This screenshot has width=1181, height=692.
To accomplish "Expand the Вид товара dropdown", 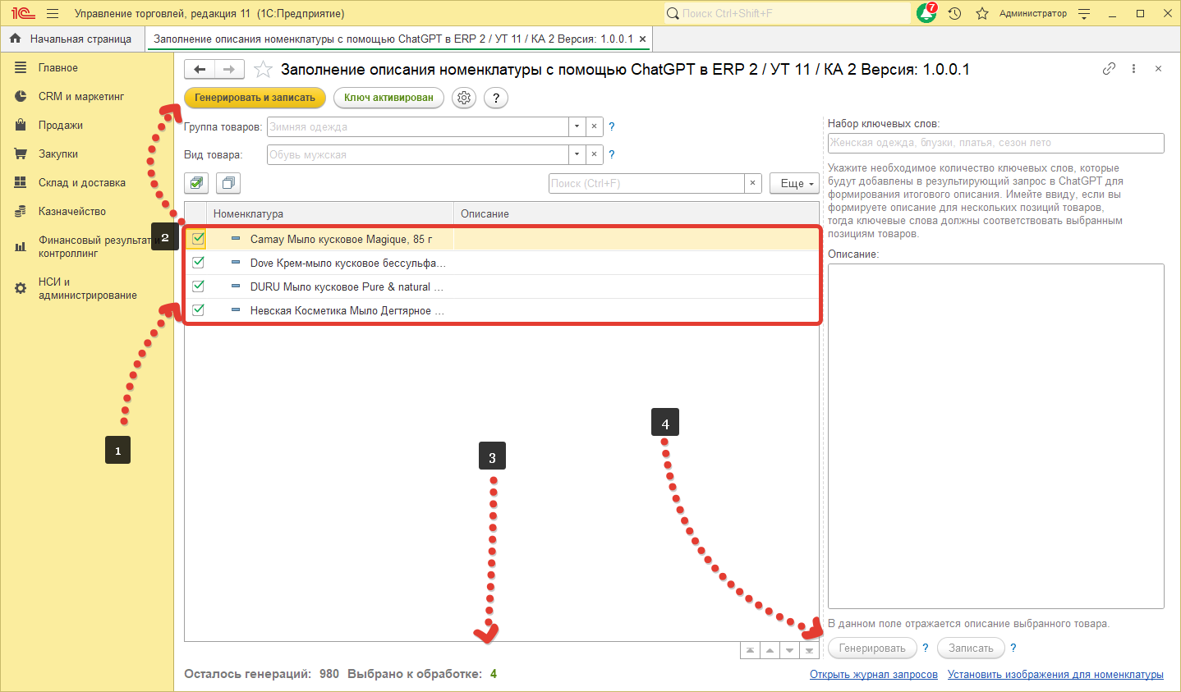I will (x=577, y=154).
